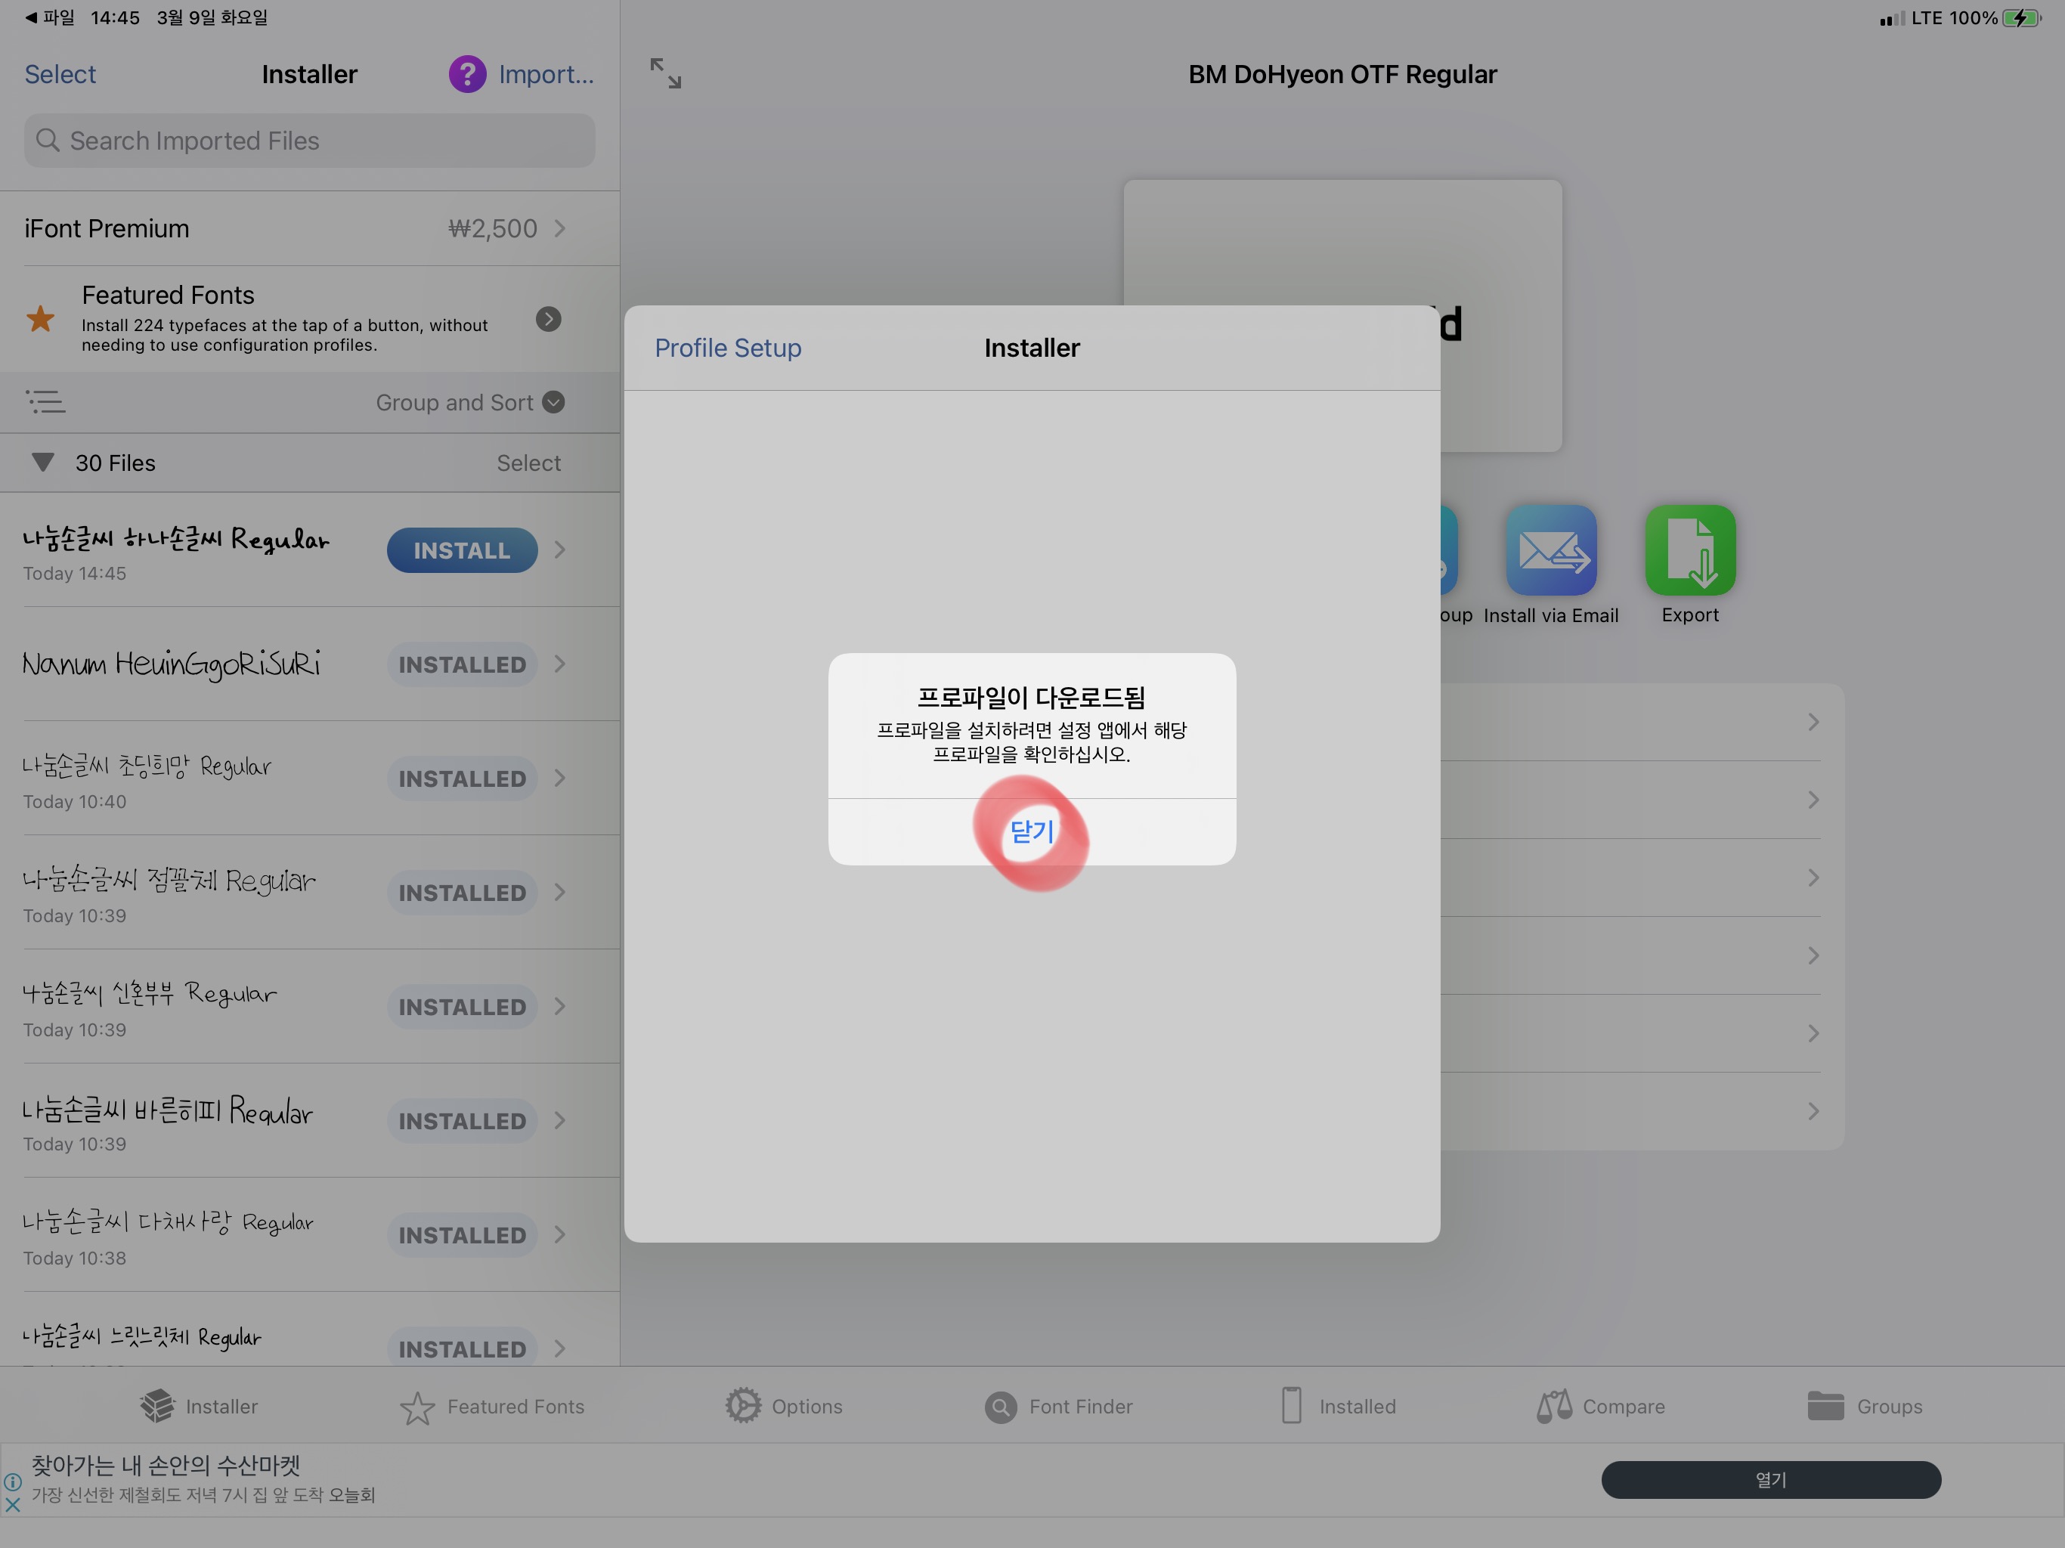Open Install via Email icon

coord(1550,551)
